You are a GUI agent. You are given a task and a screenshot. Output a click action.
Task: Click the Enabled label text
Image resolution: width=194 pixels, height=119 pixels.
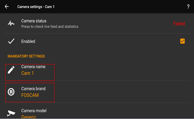pyautogui.click(x=28, y=42)
